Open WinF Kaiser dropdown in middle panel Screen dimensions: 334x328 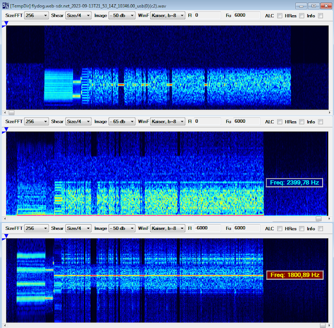(168, 122)
